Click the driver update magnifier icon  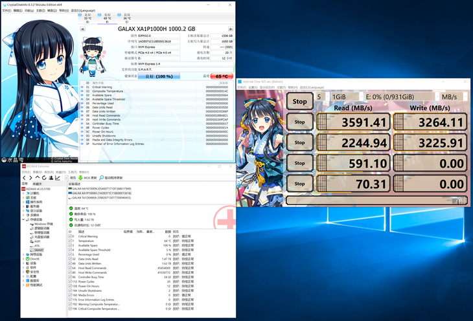coord(101,178)
